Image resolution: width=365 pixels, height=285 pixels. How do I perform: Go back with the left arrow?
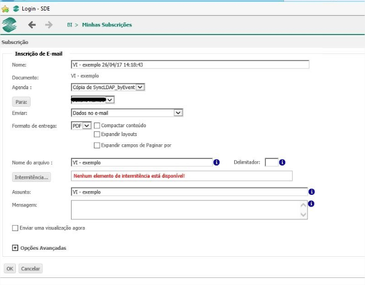click(32, 25)
